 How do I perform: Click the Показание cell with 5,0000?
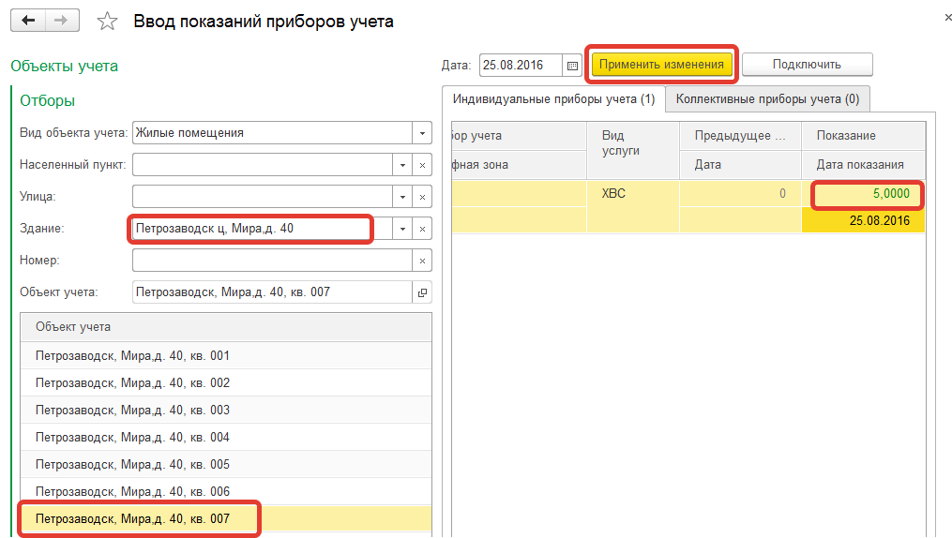867,195
